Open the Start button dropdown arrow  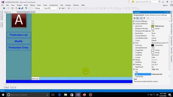66,8
